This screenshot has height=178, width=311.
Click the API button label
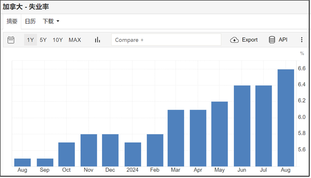pos(283,40)
